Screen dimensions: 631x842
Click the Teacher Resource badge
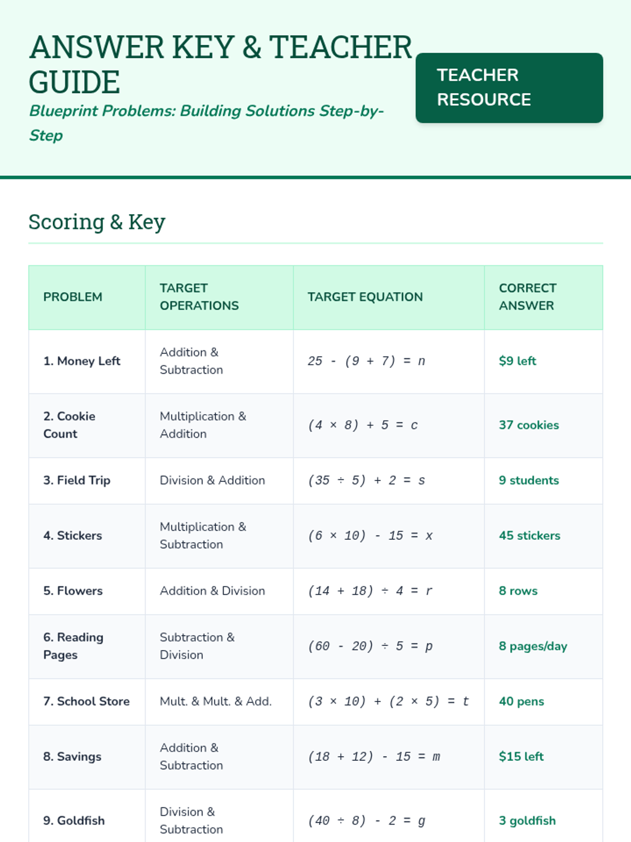pos(509,88)
